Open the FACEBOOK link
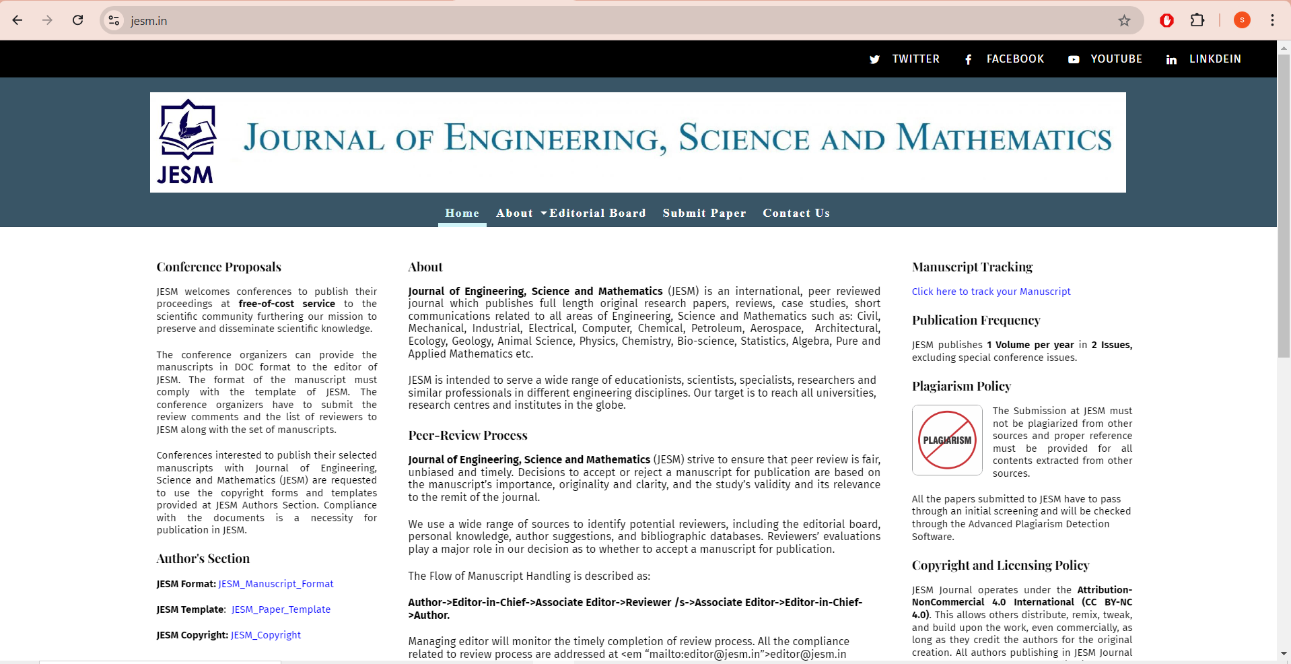This screenshot has height=664, width=1291. tap(1015, 59)
